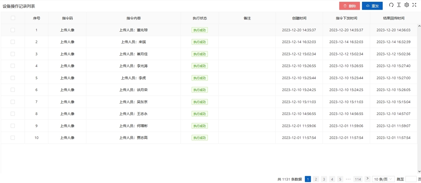Check the box for row 10

coord(13,137)
